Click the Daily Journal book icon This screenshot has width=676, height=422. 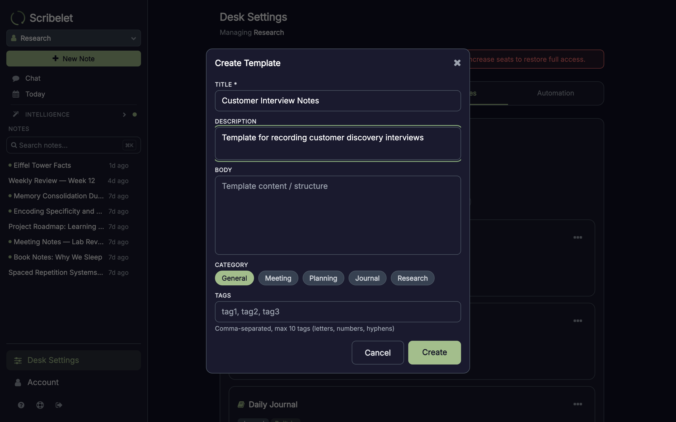(x=241, y=404)
